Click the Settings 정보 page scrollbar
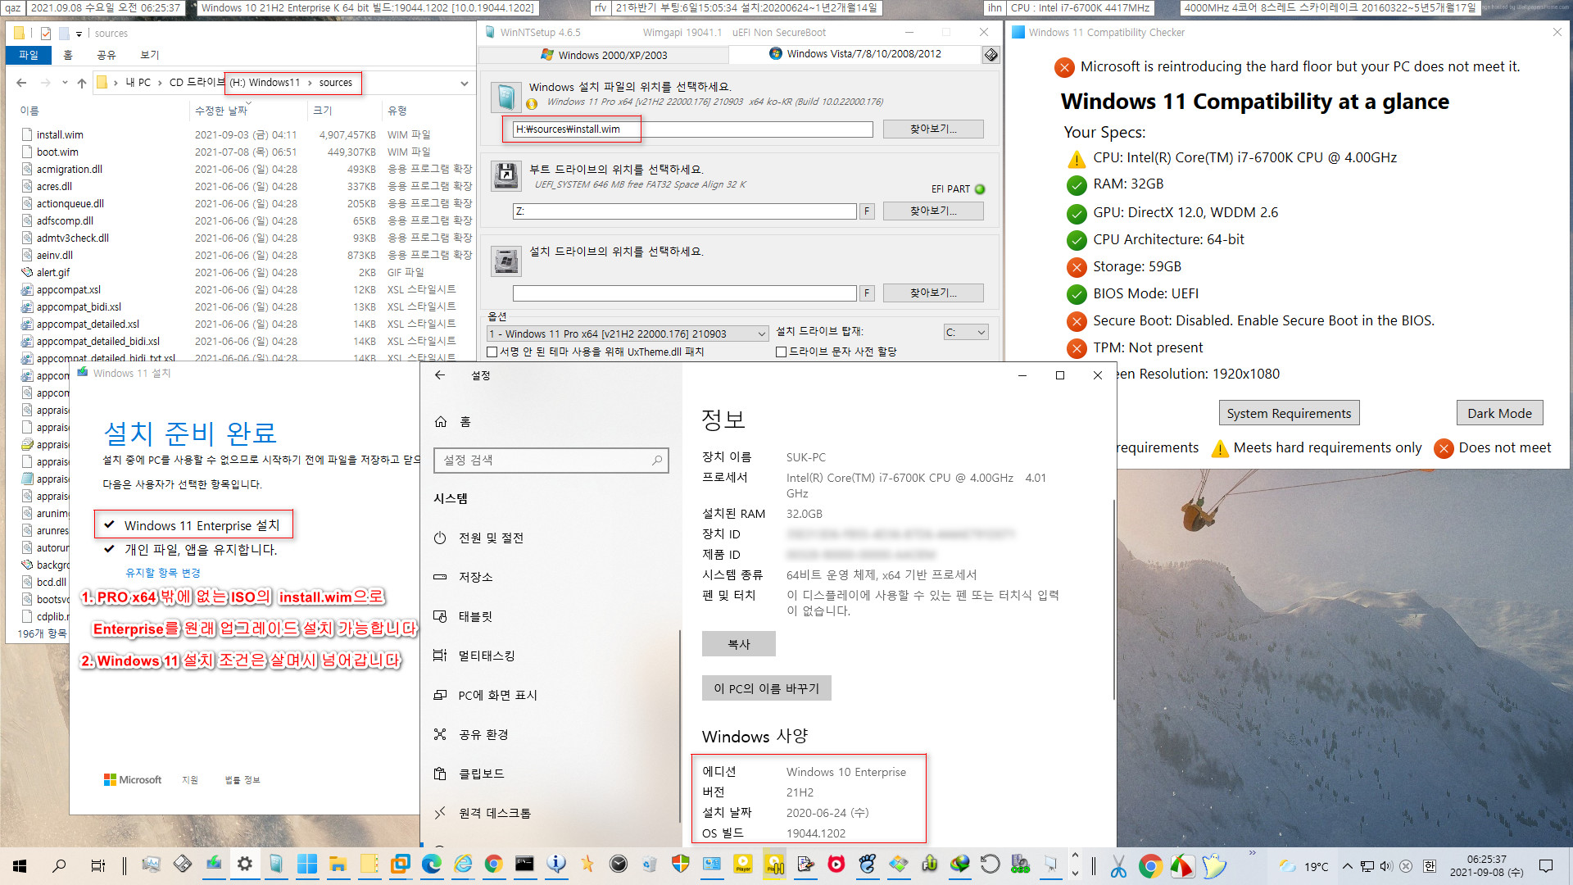1573x885 pixels. (x=1113, y=598)
